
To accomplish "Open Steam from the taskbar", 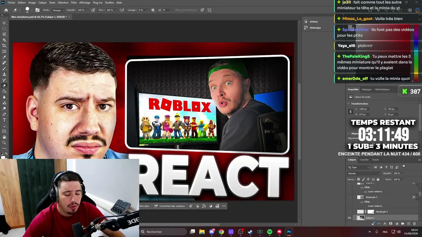I will click(250, 232).
